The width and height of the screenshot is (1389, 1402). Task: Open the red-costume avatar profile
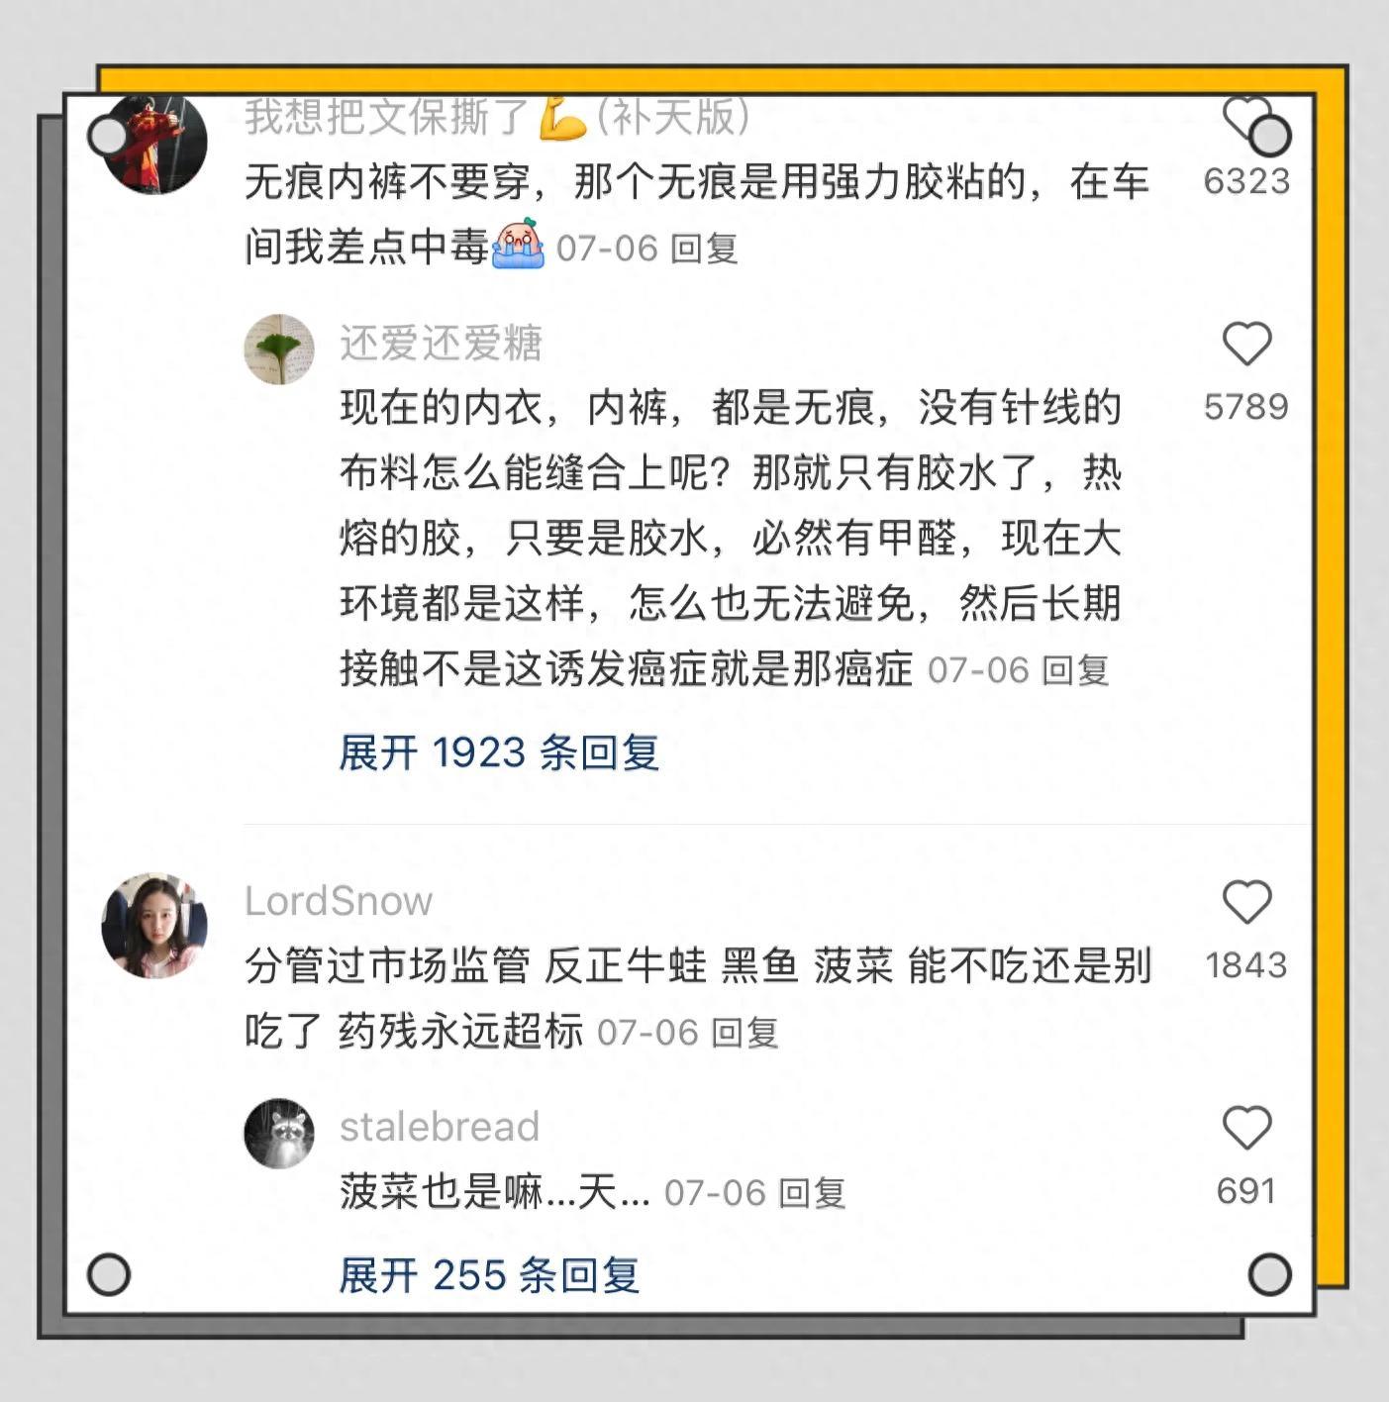[155, 142]
